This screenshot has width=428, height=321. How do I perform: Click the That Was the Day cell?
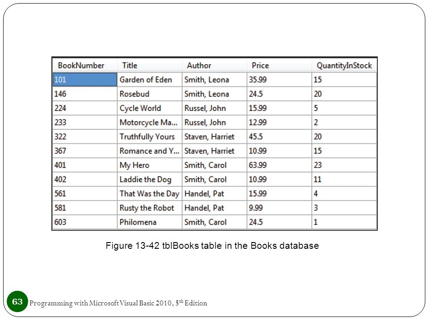click(150, 193)
